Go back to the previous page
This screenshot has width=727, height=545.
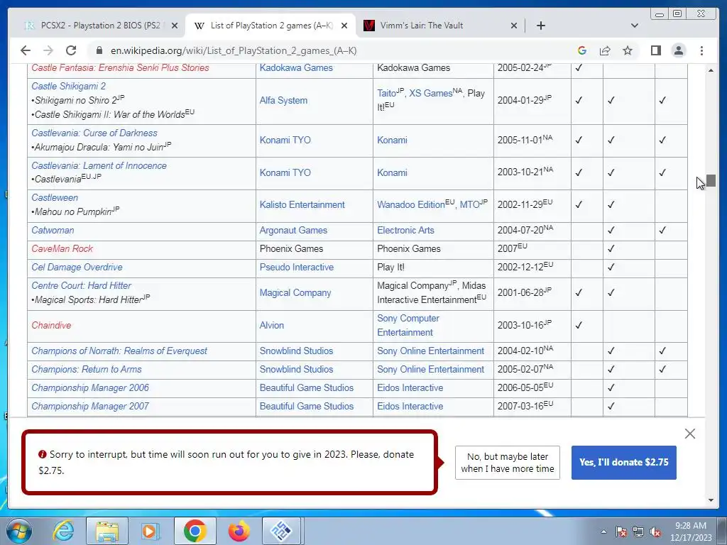(26, 50)
